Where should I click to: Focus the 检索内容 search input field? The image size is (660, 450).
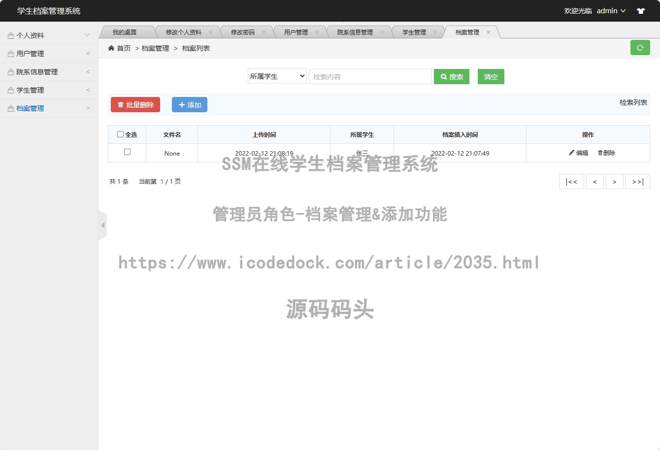(x=370, y=76)
